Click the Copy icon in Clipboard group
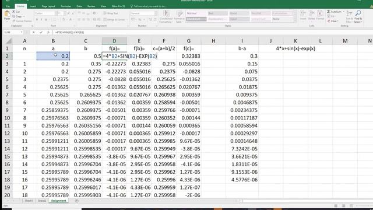 tap(13, 16)
